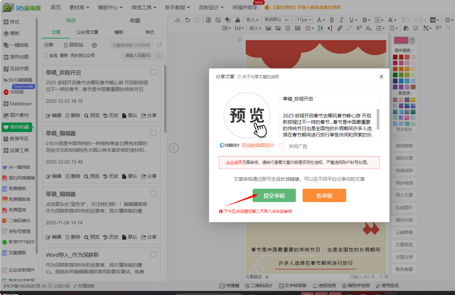
Task: Open the insert image icon in the toolbar
Action: 268,28
